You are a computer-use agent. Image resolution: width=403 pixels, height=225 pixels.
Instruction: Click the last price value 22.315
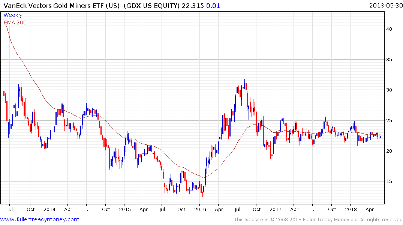[193, 6]
